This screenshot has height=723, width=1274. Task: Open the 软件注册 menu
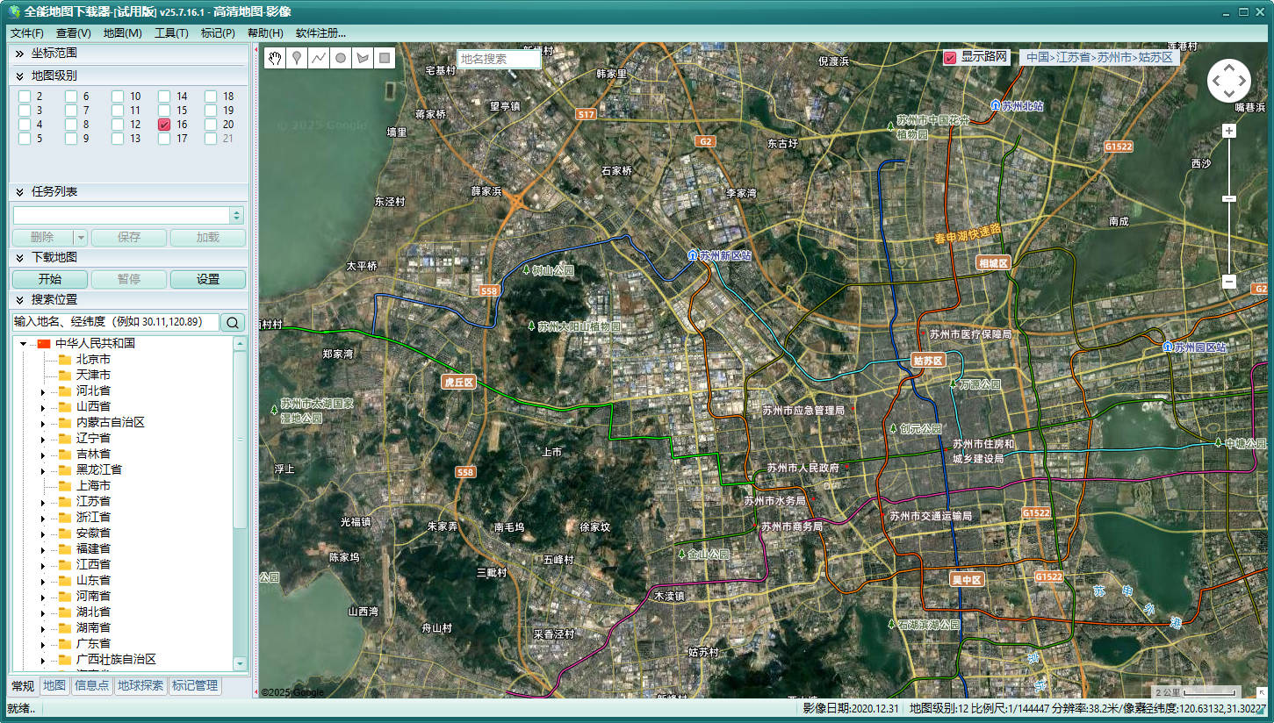pos(320,33)
